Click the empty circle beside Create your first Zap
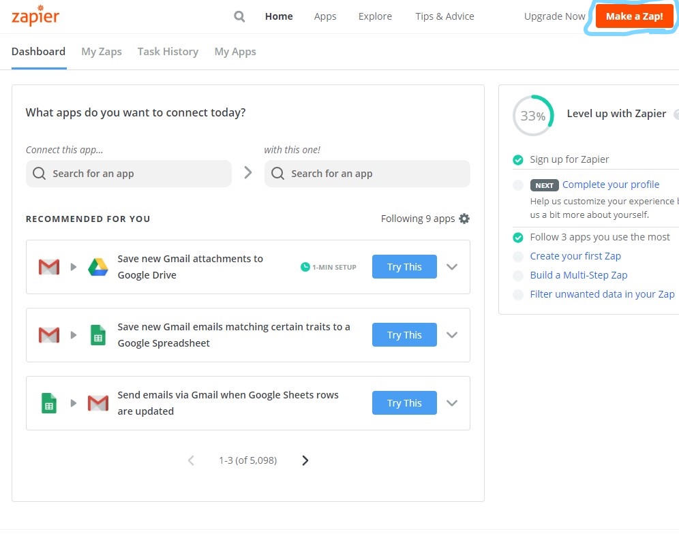The image size is (679, 538). click(518, 257)
